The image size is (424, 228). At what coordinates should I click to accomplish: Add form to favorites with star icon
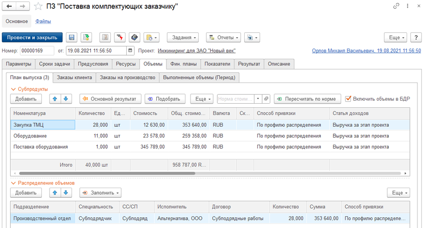coord(38,6)
